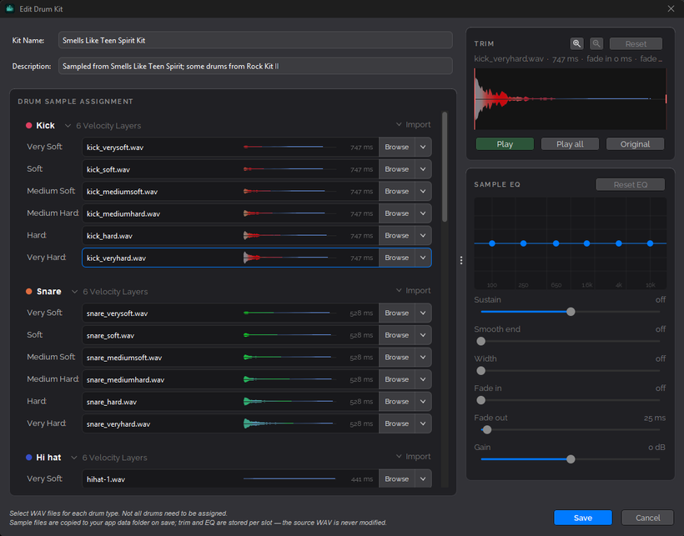The height and width of the screenshot is (536, 684).
Task: Click Play all button
Action: 570,144
